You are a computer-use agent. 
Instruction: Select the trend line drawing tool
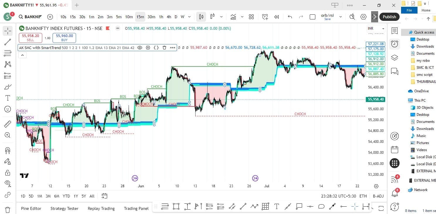pyautogui.click(x=8, y=42)
